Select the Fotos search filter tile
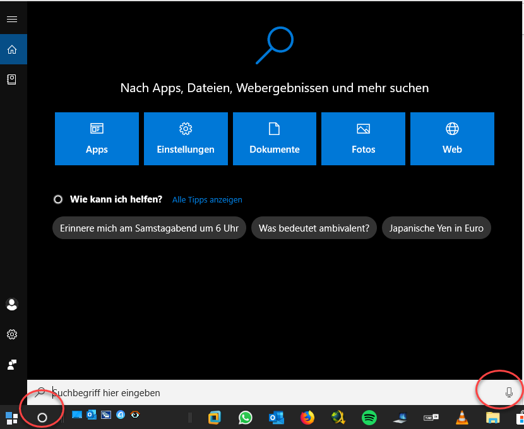This screenshot has height=429, width=524. [x=363, y=139]
